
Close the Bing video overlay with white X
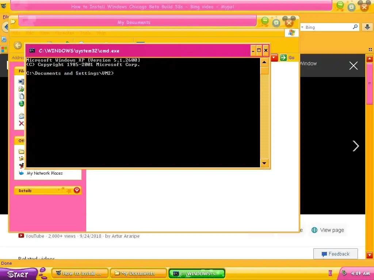354,66
